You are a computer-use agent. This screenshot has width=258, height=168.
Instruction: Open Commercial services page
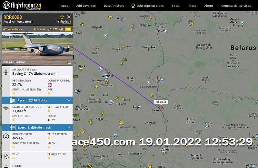[x=236, y=5]
